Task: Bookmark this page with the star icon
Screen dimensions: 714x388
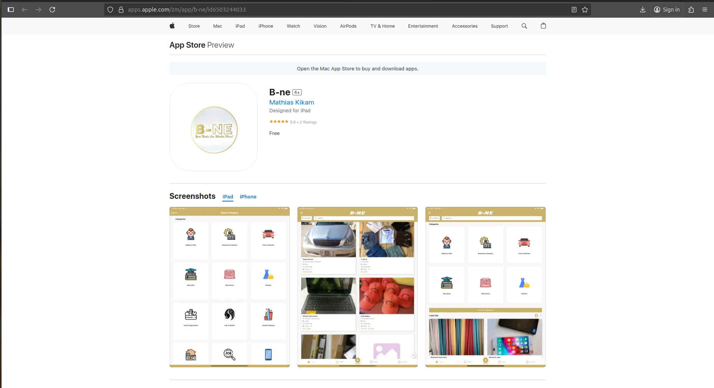Action: tap(585, 10)
